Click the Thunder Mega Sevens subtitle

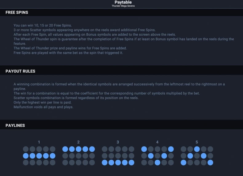coord(123,6)
